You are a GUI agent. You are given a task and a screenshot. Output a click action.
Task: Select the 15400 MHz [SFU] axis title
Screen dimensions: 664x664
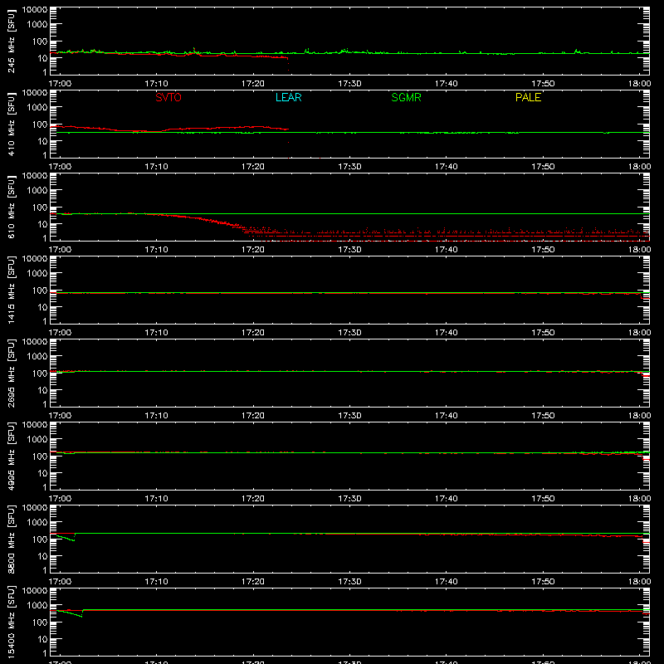[11, 622]
